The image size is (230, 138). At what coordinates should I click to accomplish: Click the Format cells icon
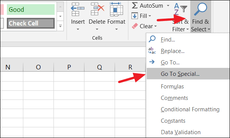(x=116, y=9)
